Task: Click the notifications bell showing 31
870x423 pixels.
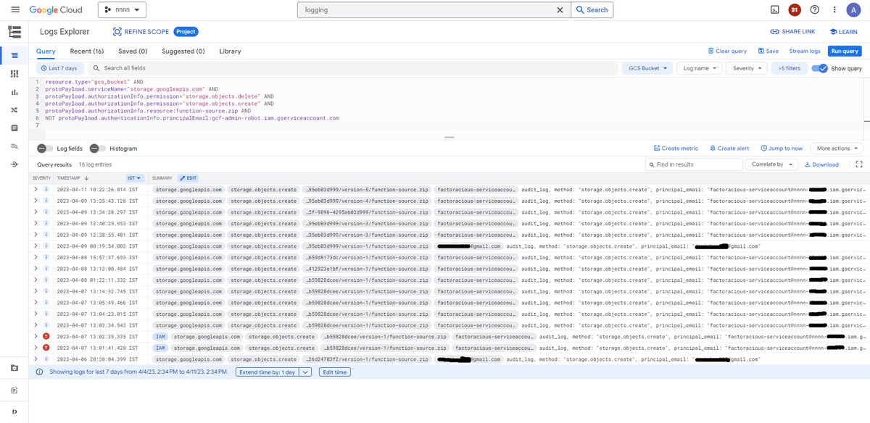Action: [x=794, y=9]
